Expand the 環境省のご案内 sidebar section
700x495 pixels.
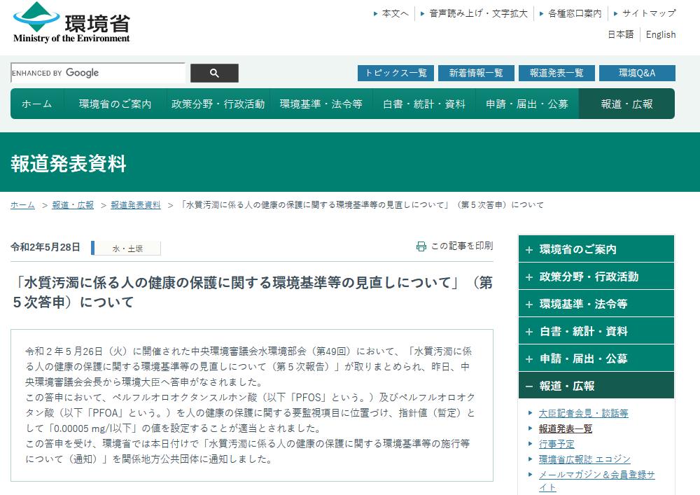tap(596, 249)
